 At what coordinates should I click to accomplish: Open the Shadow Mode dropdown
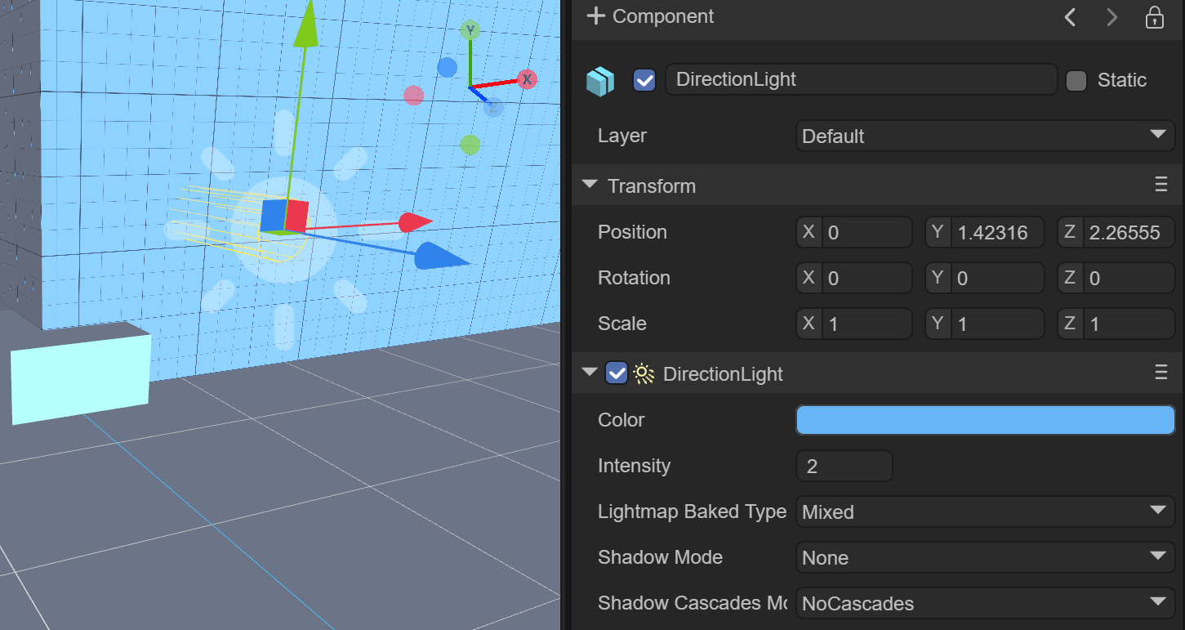point(985,557)
